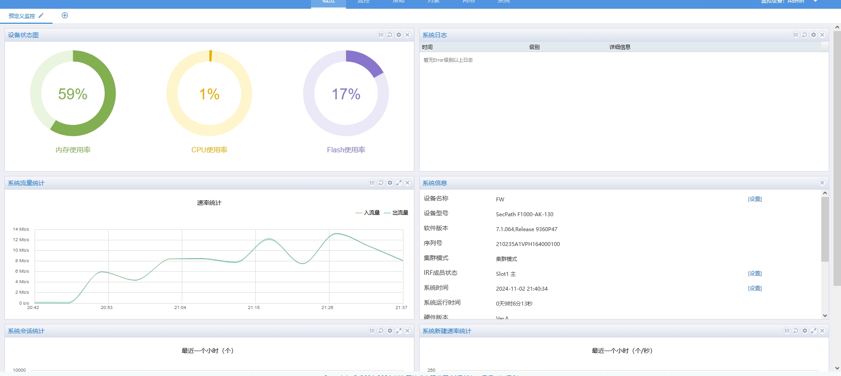
Task: Open the 系统 menu in top navigation
Action: click(x=503, y=2)
